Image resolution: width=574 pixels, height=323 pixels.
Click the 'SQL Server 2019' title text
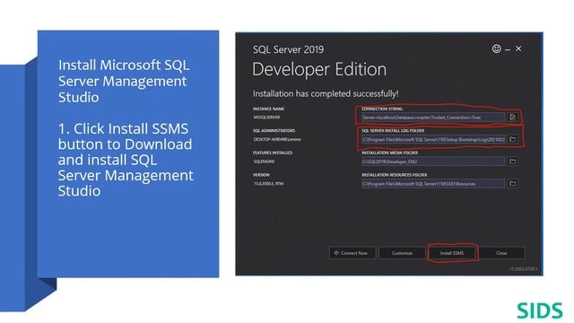(288, 50)
